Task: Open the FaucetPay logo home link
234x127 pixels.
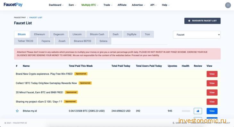Action: point(13,5)
